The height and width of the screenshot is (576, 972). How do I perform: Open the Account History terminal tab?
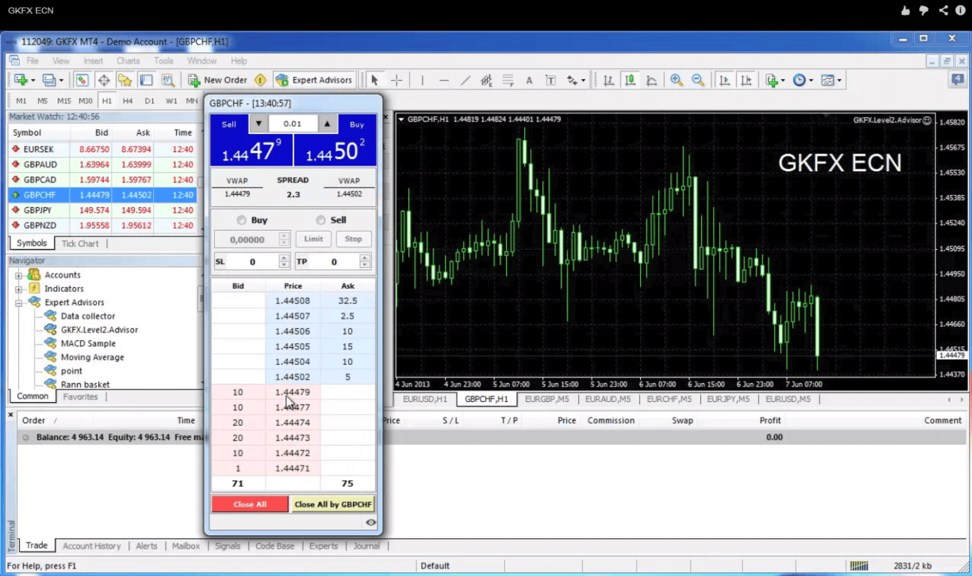(x=91, y=546)
